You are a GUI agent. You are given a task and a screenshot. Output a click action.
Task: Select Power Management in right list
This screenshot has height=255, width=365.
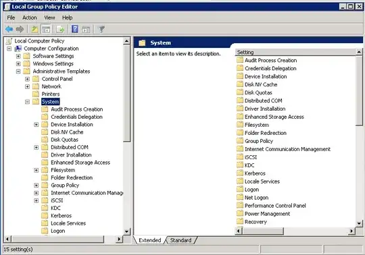click(x=267, y=213)
